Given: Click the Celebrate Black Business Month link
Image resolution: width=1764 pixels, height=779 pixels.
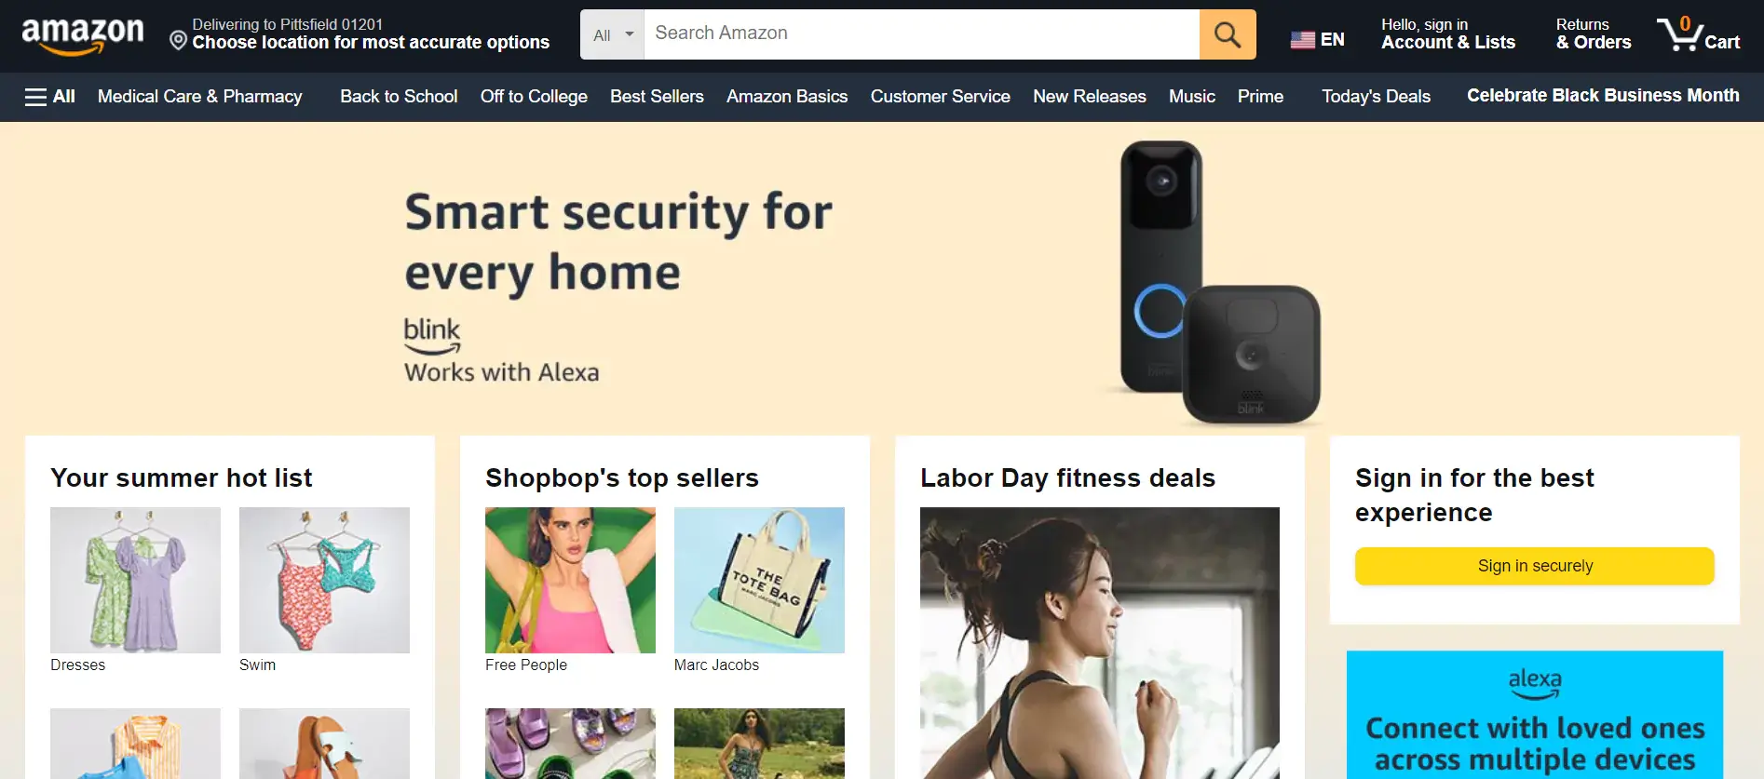Looking at the screenshot, I should click(x=1603, y=95).
